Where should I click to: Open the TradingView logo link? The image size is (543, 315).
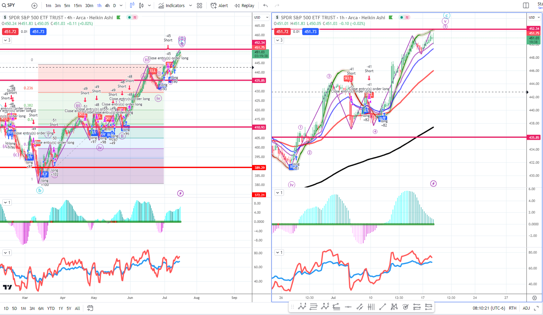7,287
